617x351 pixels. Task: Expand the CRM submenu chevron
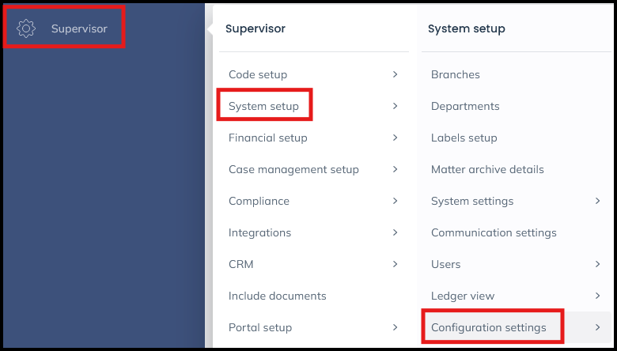pos(395,264)
